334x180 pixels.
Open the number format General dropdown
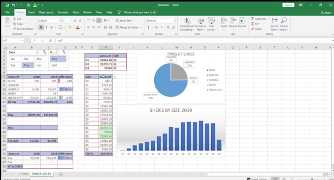[174, 21]
